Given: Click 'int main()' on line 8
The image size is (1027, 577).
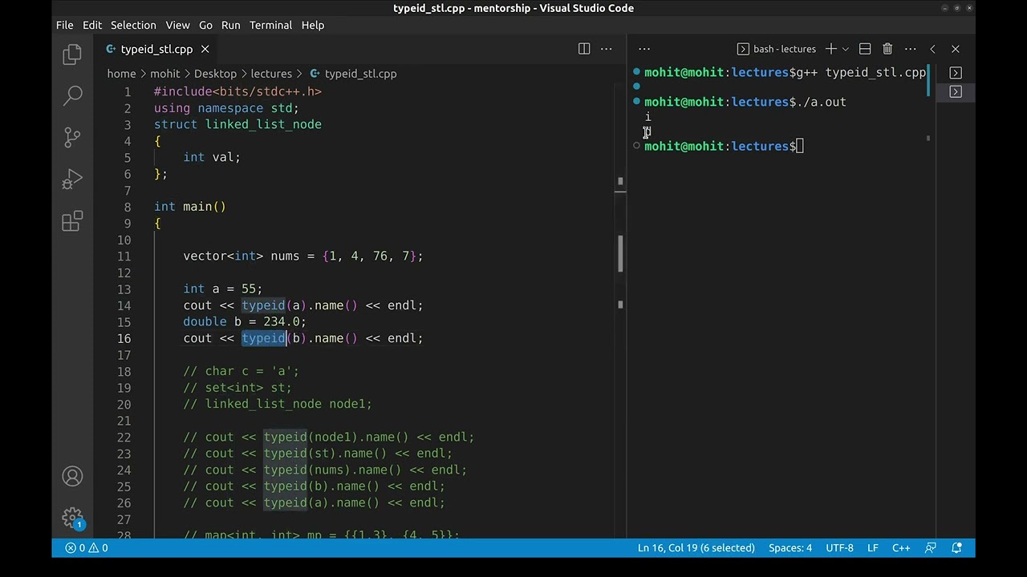Looking at the screenshot, I should [190, 207].
